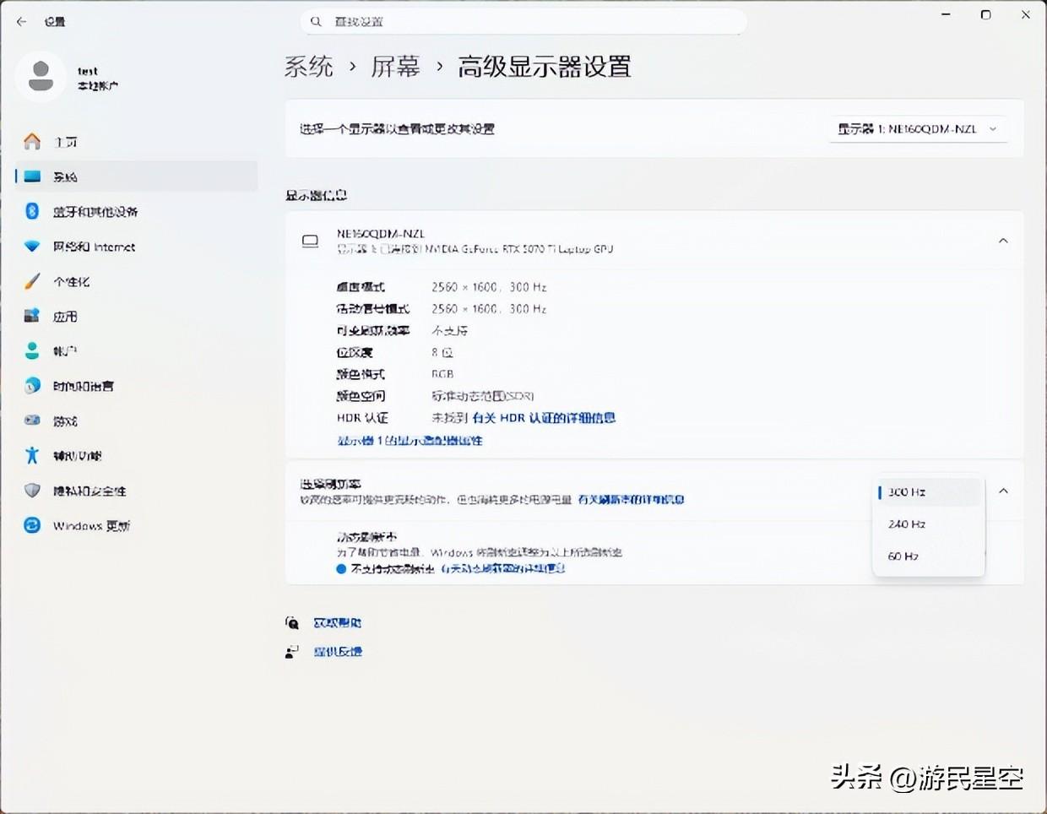Click the Accessibility figure icon
The image size is (1047, 814).
pyautogui.click(x=32, y=456)
